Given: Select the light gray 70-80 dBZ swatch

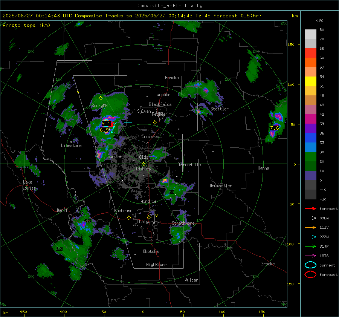Looking at the screenshot, I should [310, 34].
